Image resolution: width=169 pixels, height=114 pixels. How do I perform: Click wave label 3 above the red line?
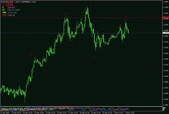pyautogui.click(x=65, y=14)
